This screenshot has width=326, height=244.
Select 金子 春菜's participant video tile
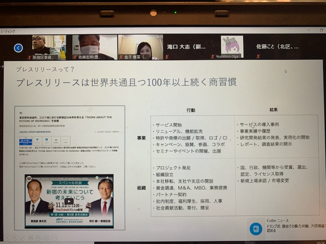(141, 46)
